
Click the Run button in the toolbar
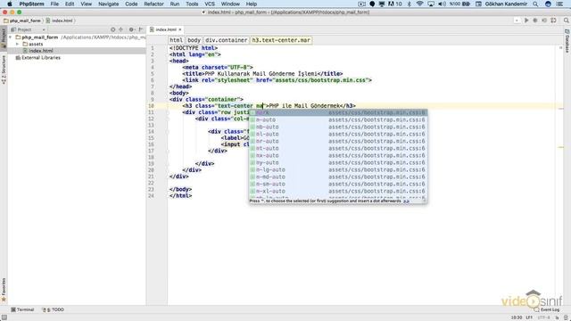click(x=526, y=21)
